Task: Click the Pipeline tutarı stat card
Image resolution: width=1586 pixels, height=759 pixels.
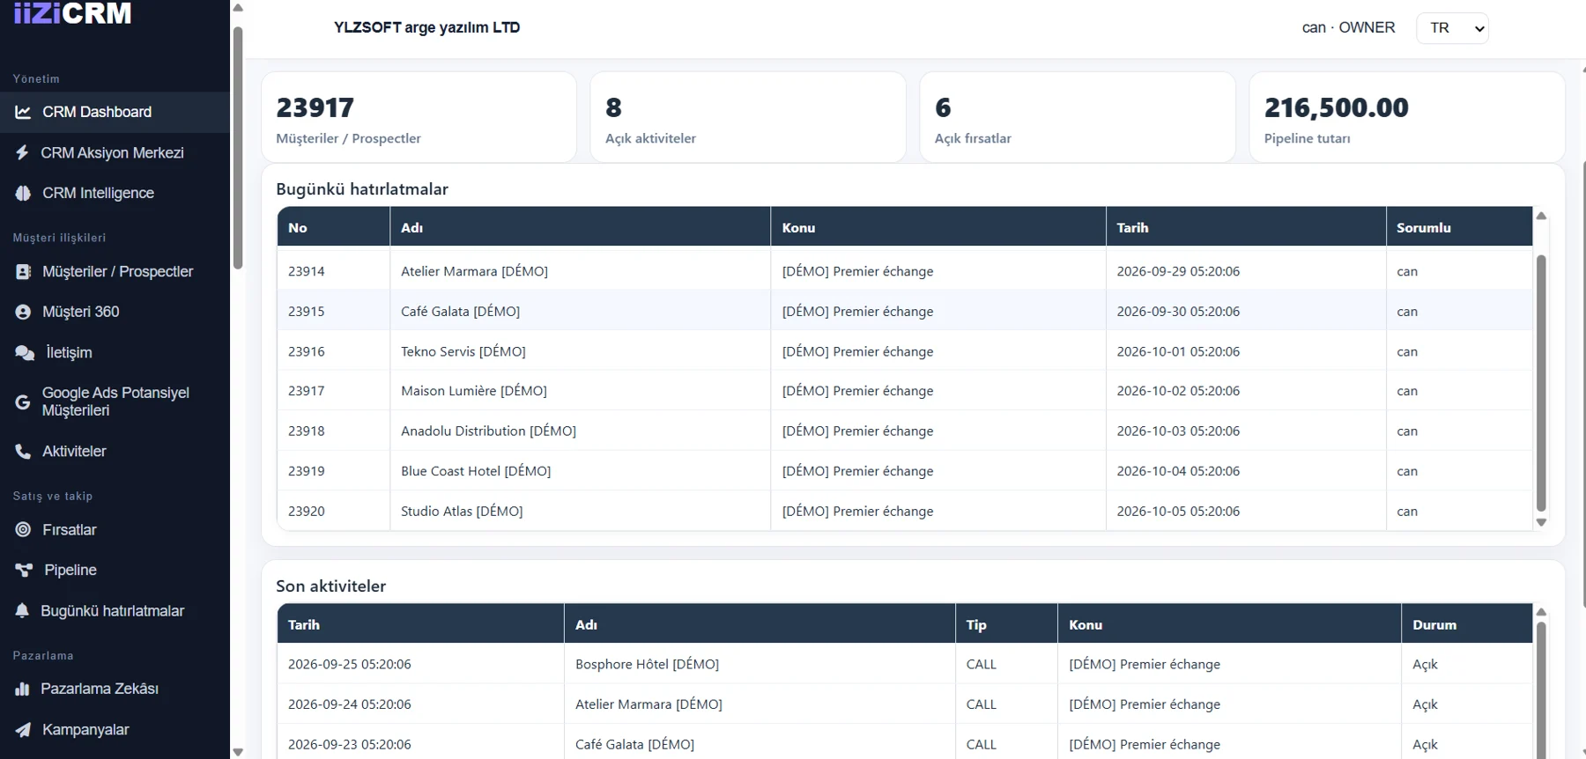Action: (x=1407, y=117)
